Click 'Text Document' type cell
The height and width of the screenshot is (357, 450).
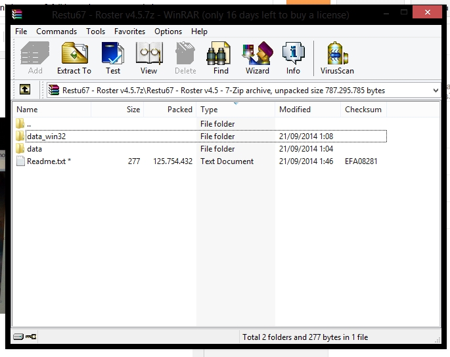(227, 161)
